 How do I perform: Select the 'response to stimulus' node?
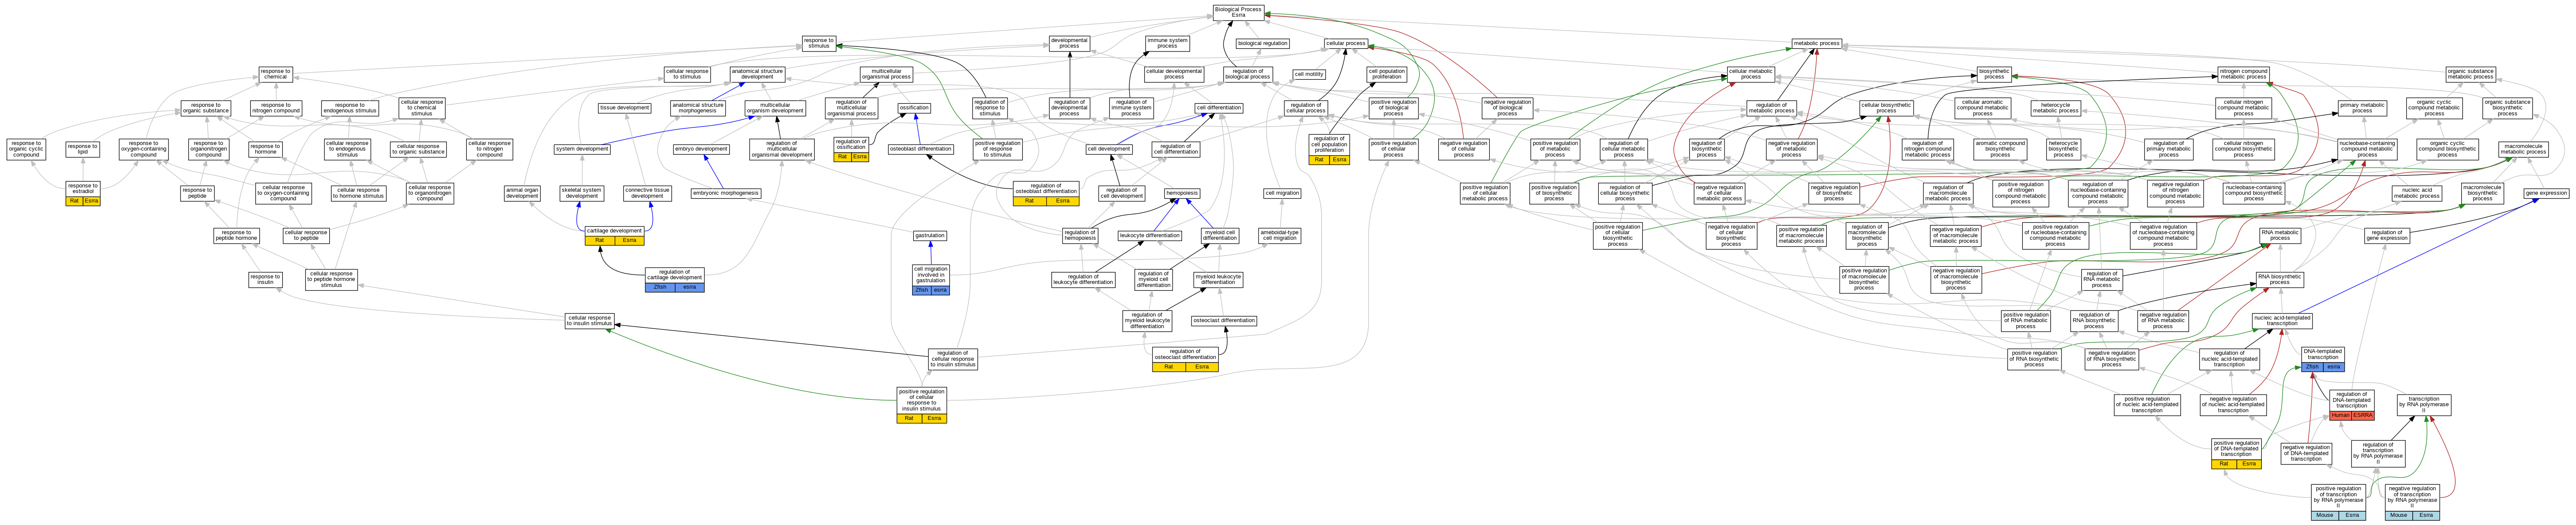pos(818,43)
